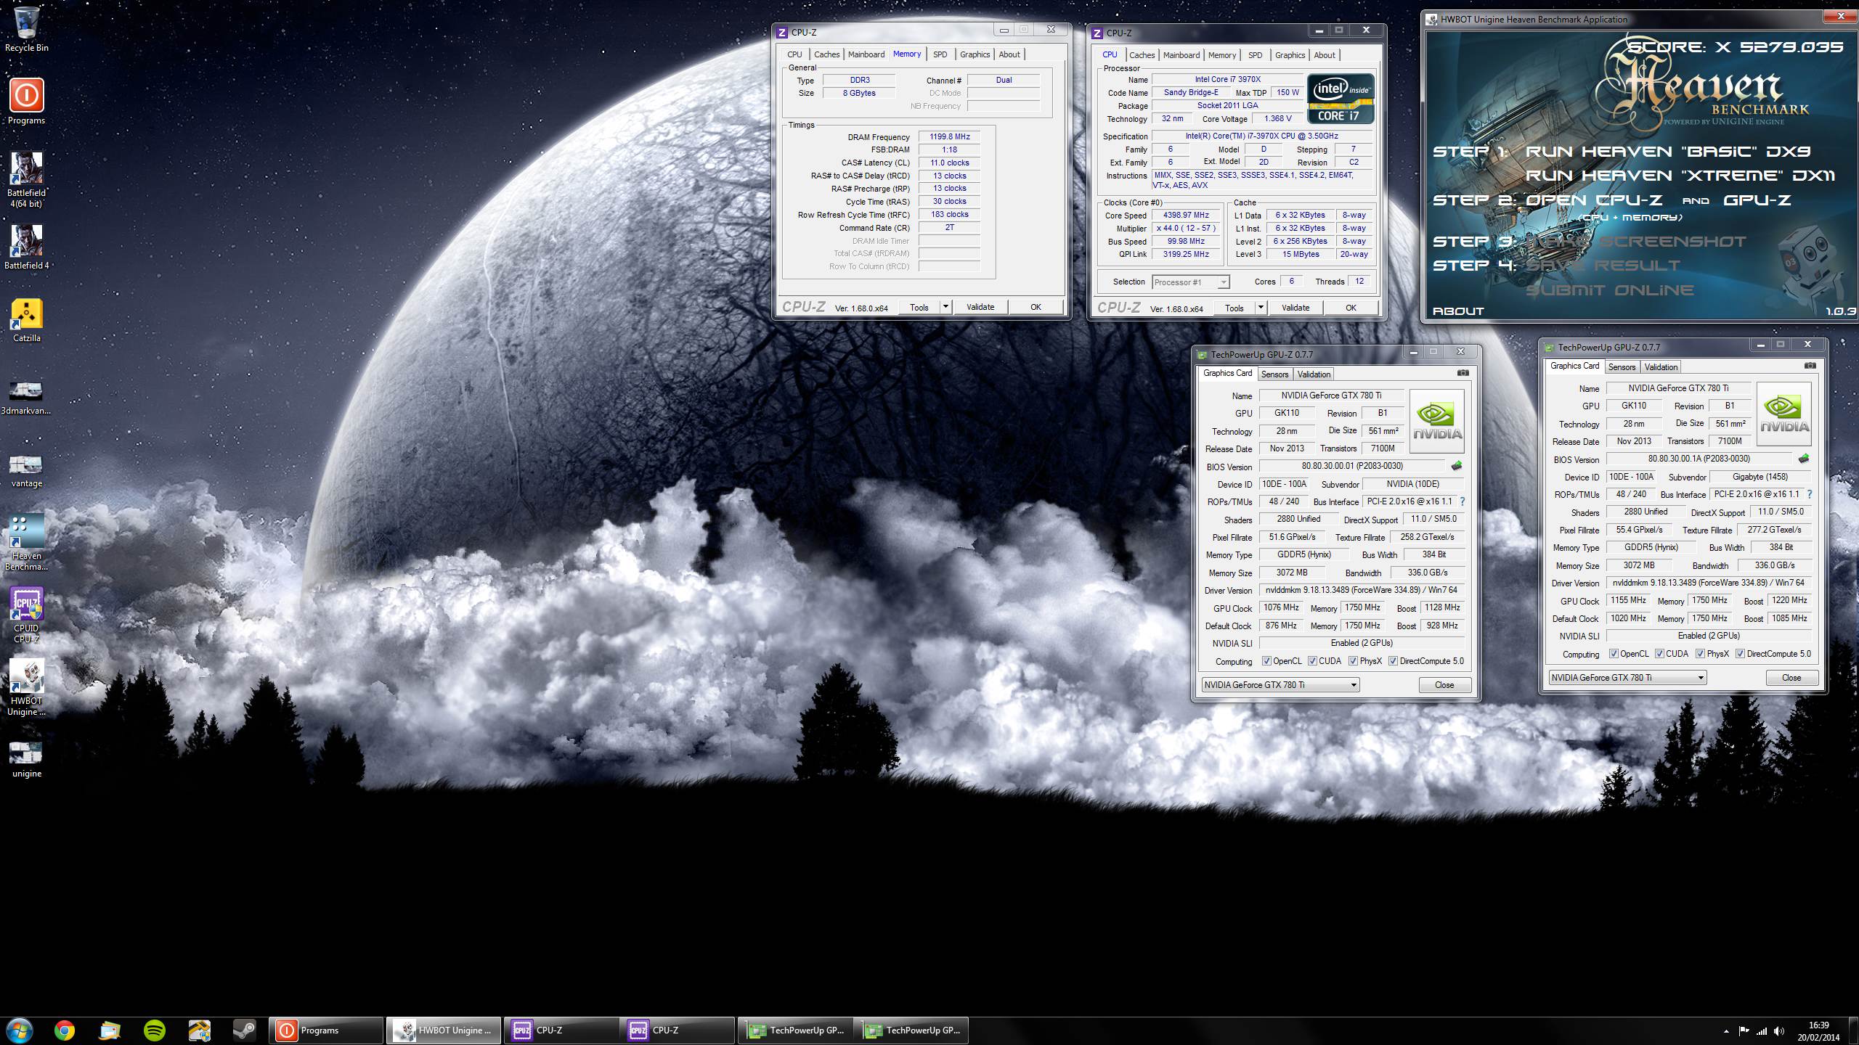The image size is (1859, 1045).
Task: Switch to Sensors tab in left GPU-Z
Action: pos(1274,374)
